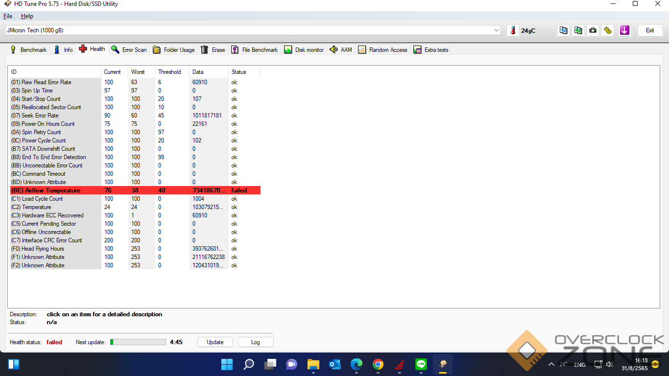Viewport: 669px width, 376px height.
Task: Open the File Benchmark tab
Action: coord(254,49)
